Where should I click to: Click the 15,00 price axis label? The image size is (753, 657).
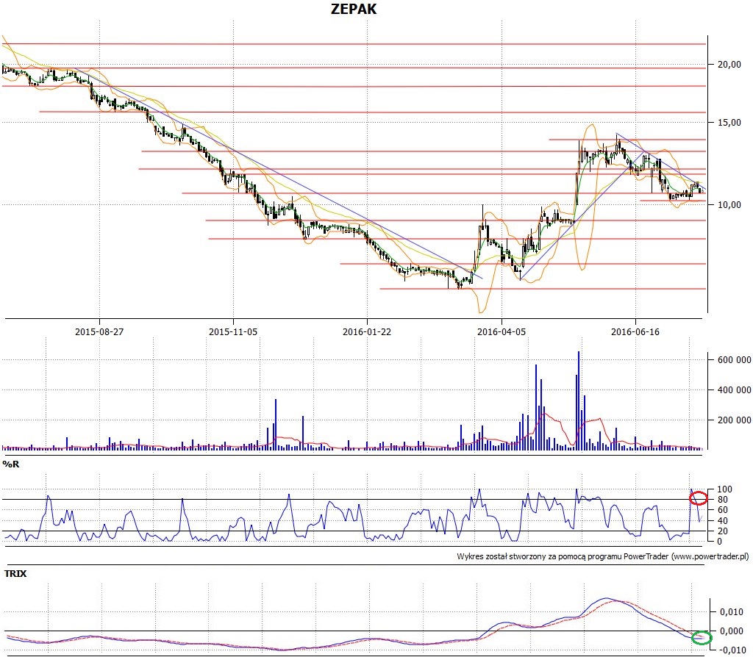[x=729, y=123]
